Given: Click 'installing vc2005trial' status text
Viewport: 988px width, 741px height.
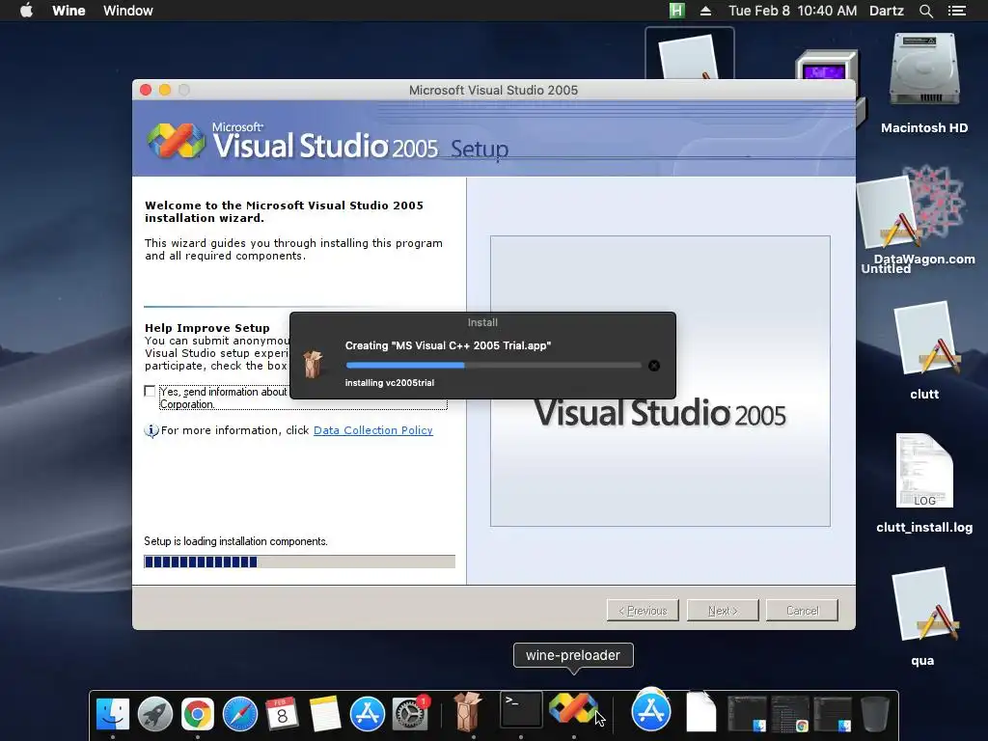Looking at the screenshot, I should coord(390,382).
